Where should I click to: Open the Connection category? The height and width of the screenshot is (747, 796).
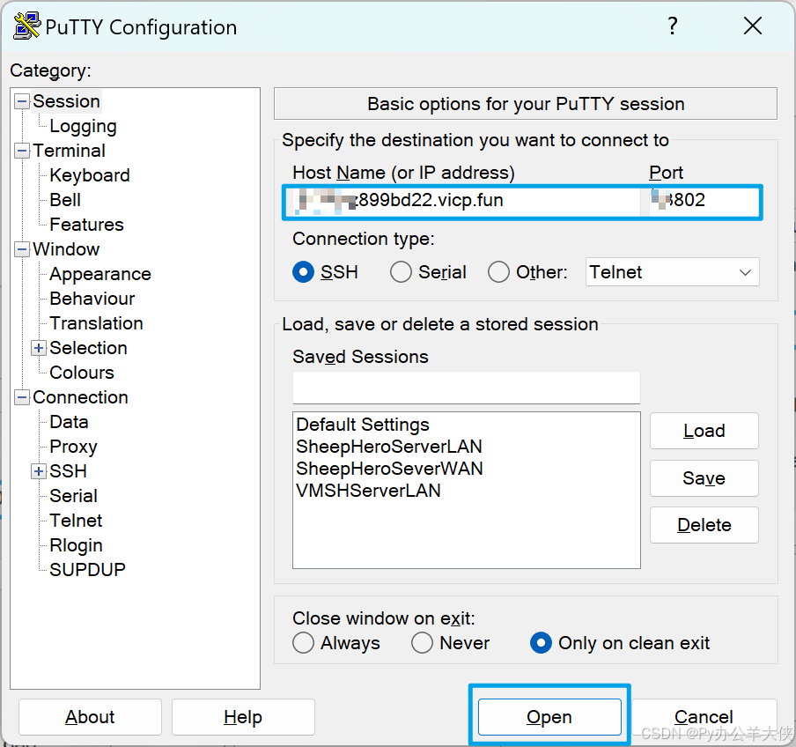[x=80, y=397]
